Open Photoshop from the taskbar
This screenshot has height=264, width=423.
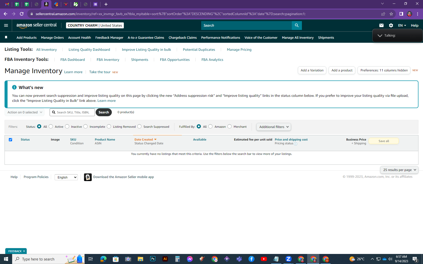point(153,259)
